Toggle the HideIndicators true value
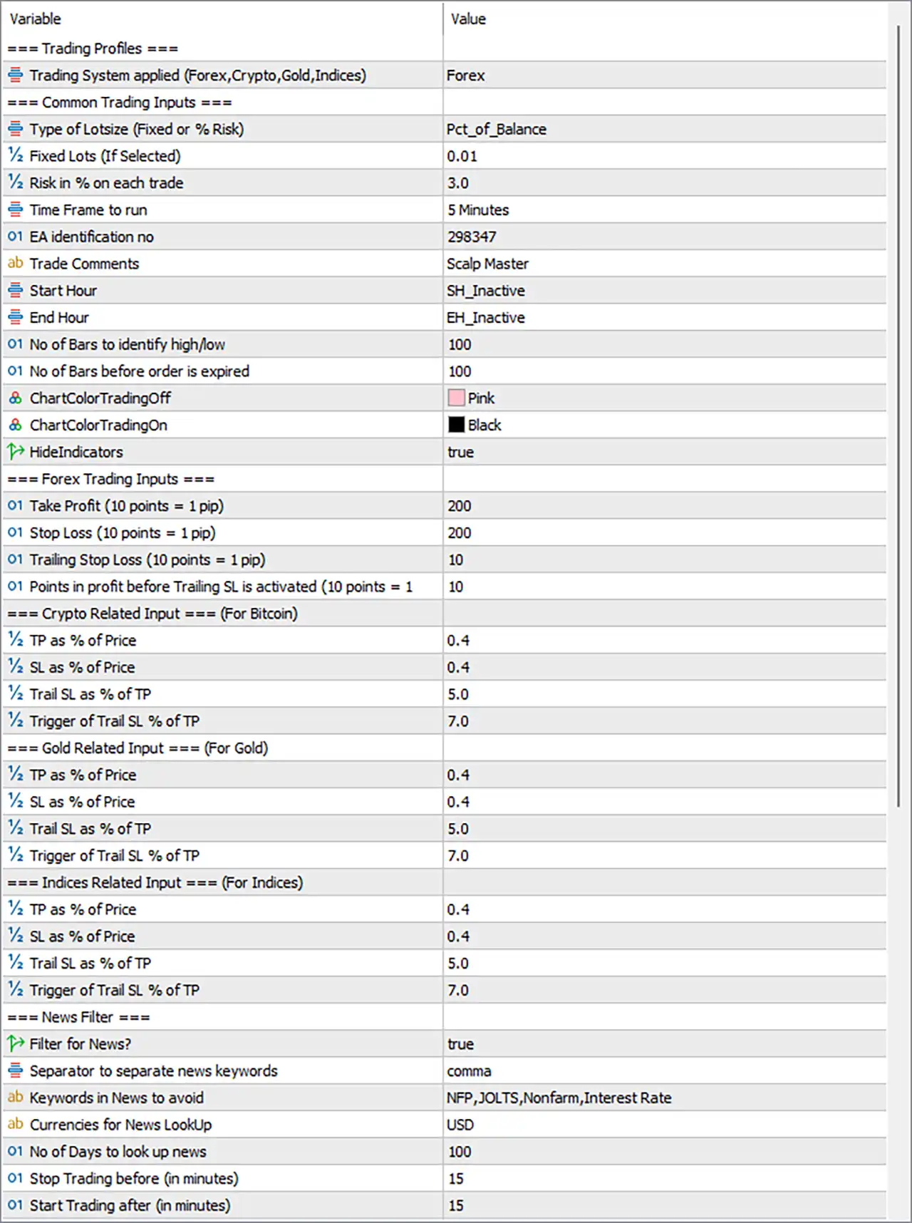The image size is (912, 1223). 664,452
